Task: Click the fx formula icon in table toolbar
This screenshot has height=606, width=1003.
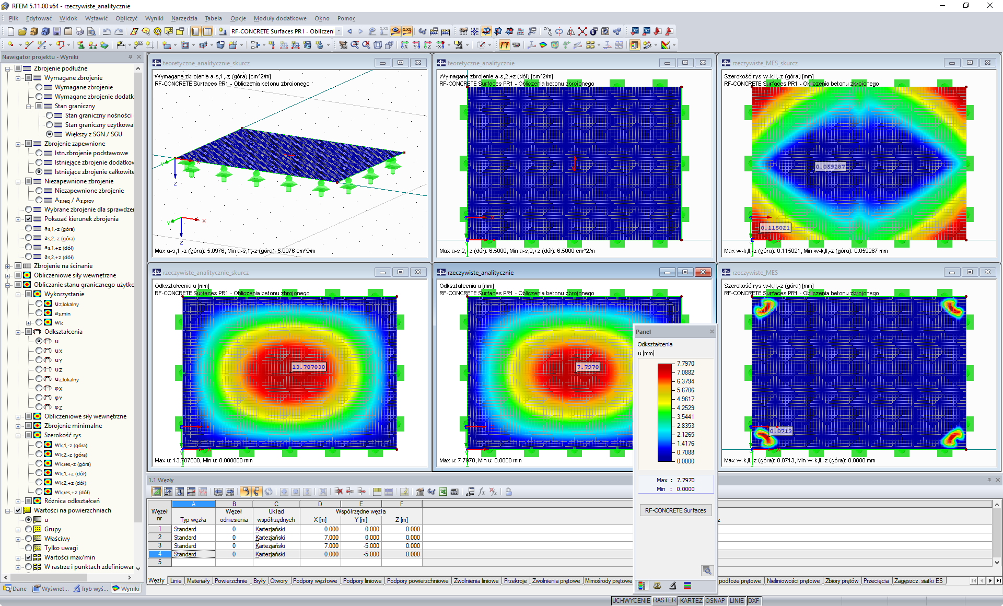Action: click(481, 492)
